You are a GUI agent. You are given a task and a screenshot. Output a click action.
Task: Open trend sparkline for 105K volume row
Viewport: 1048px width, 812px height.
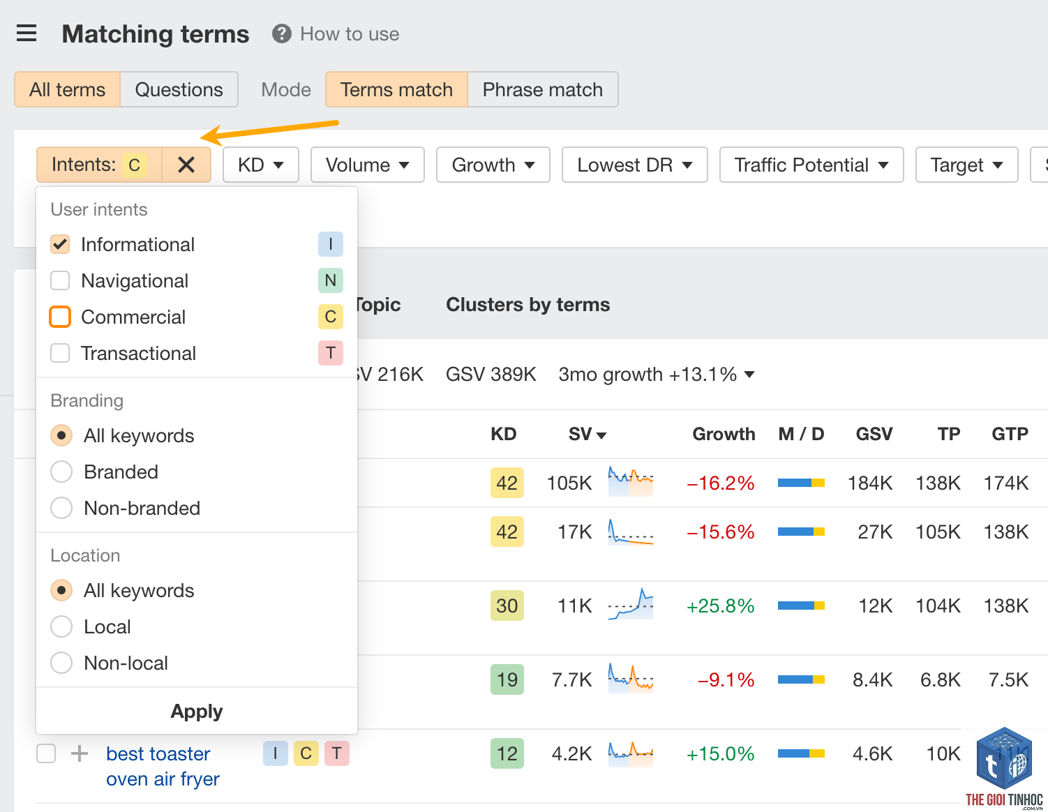pyautogui.click(x=631, y=482)
